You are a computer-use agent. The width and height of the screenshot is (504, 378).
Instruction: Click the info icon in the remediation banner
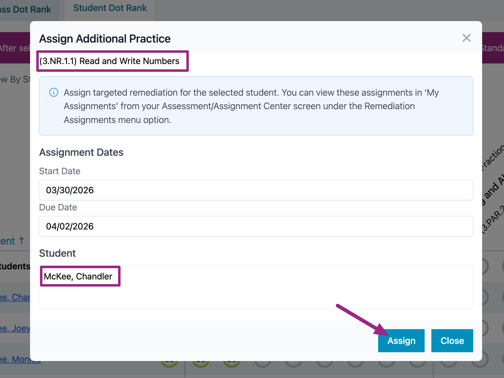pyautogui.click(x=54, y=92)
